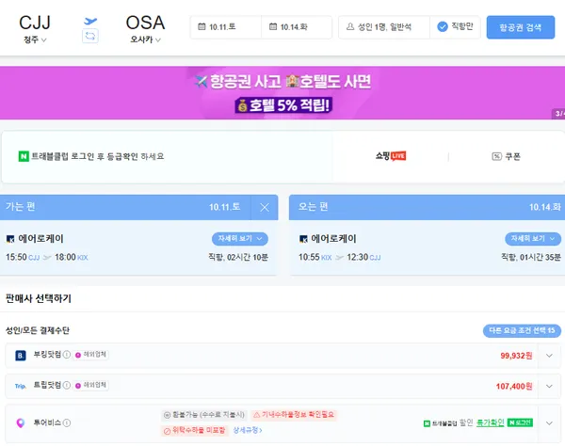Viewport: 565px width, 446px height.
Task: Click the 판매사 선택하기 heading
Action: (39, 298)
